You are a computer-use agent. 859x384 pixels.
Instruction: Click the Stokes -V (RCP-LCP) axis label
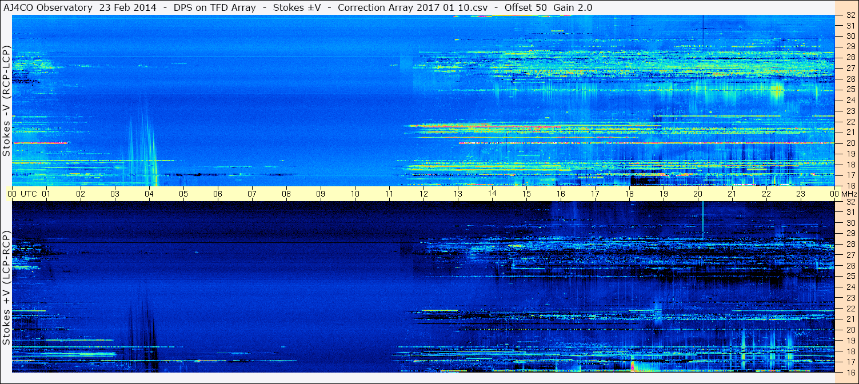7,101
